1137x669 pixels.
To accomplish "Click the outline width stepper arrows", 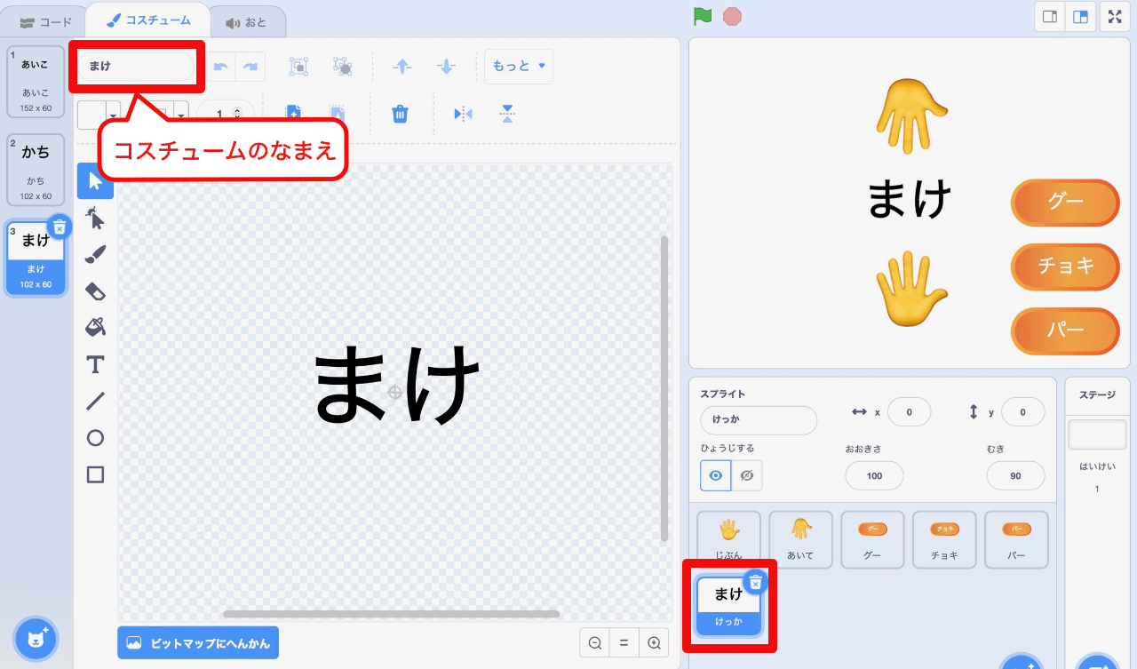I will coord(236,114).
